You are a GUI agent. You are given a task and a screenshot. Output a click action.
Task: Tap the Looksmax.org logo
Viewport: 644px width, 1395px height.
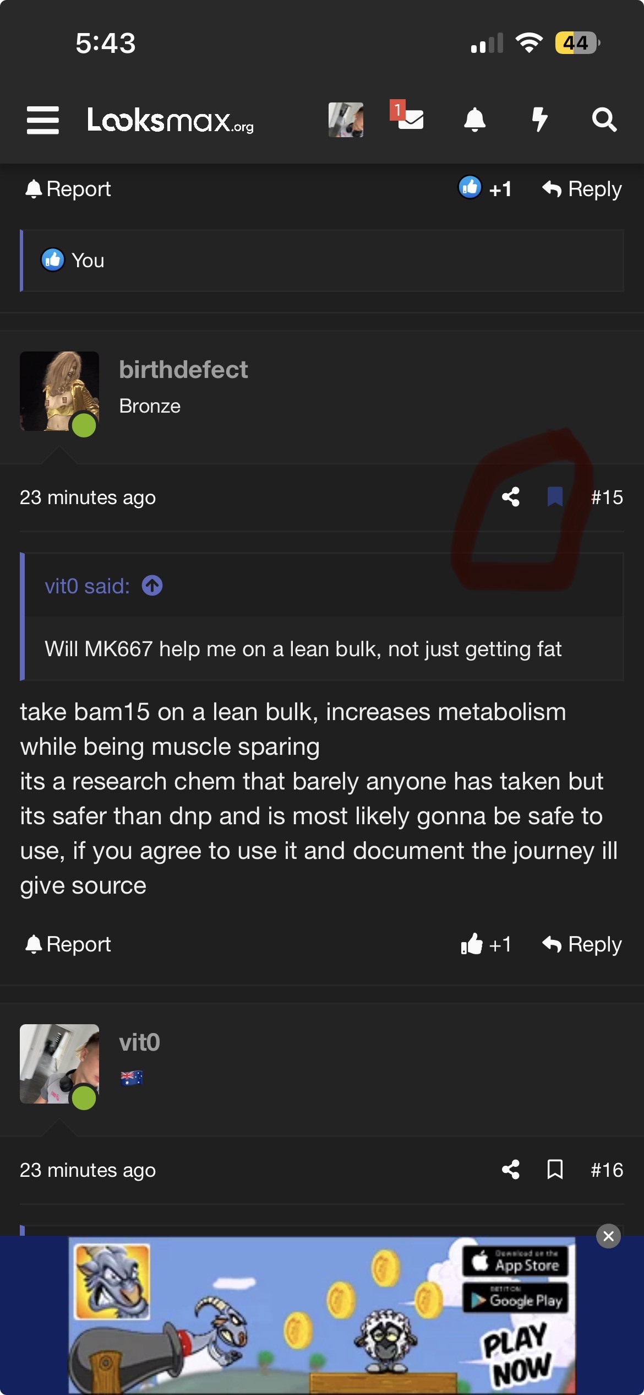point(170,121)
